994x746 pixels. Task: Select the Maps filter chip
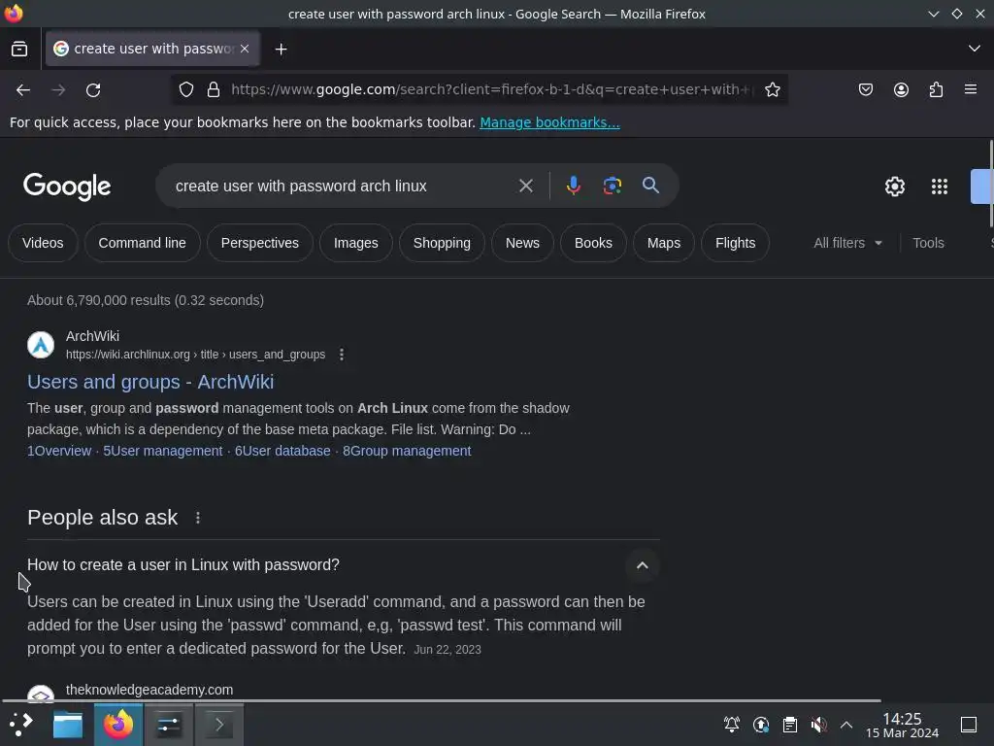point(664,243)
